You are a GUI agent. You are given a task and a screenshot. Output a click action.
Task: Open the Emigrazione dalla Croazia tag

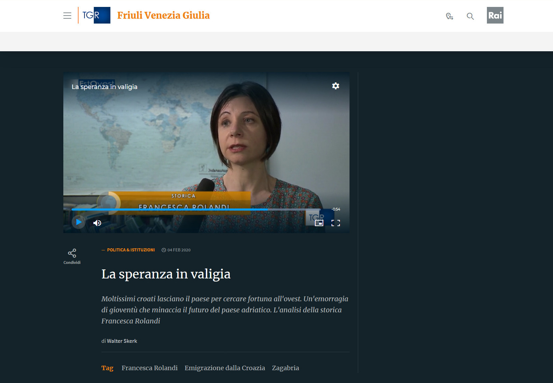point(225,368)
